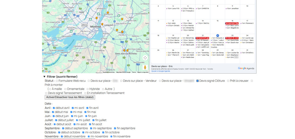
Task: Enable the Formulaire Web reçu checkbox
Action: tap(57, 81)
